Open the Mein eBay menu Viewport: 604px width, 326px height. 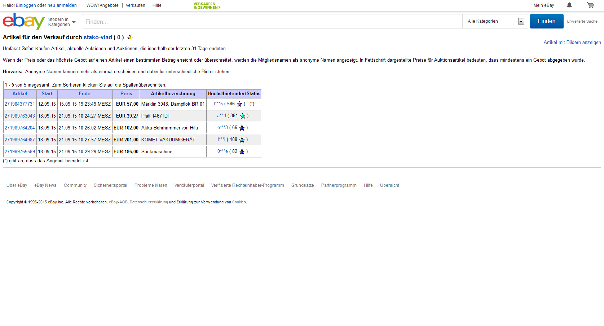543,5
